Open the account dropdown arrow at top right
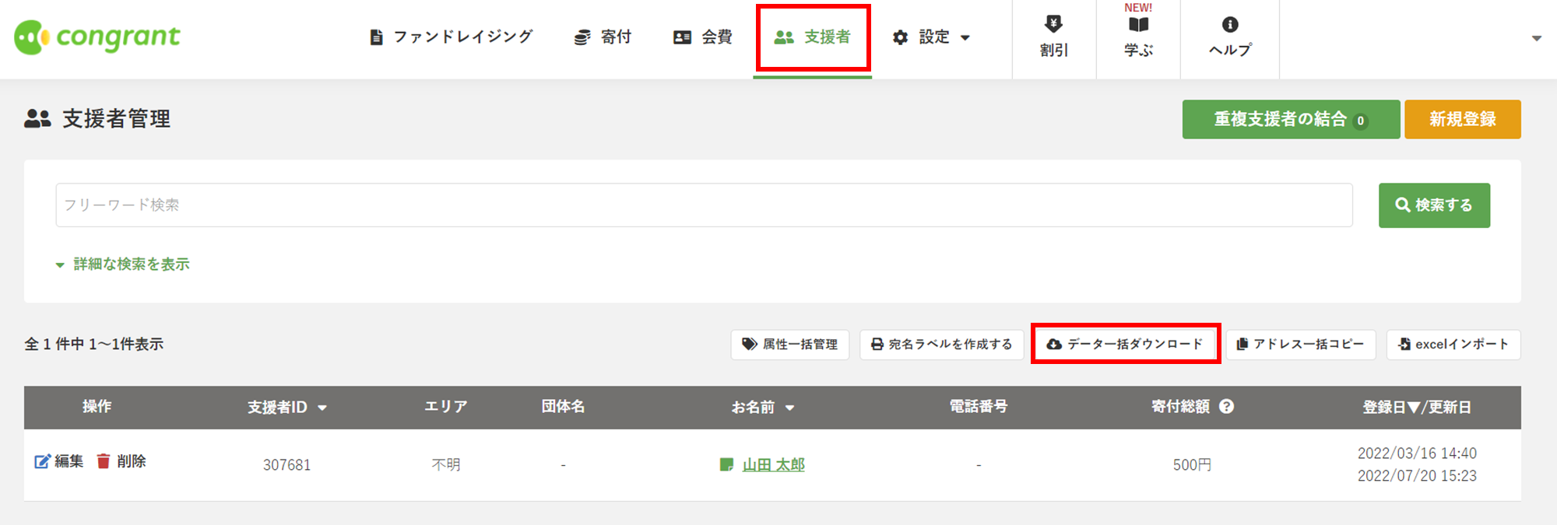The image size is (1557, 525). coord(1536,38)
